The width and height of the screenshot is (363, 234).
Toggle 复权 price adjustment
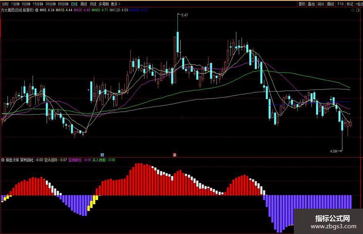[x=302, y=4]
